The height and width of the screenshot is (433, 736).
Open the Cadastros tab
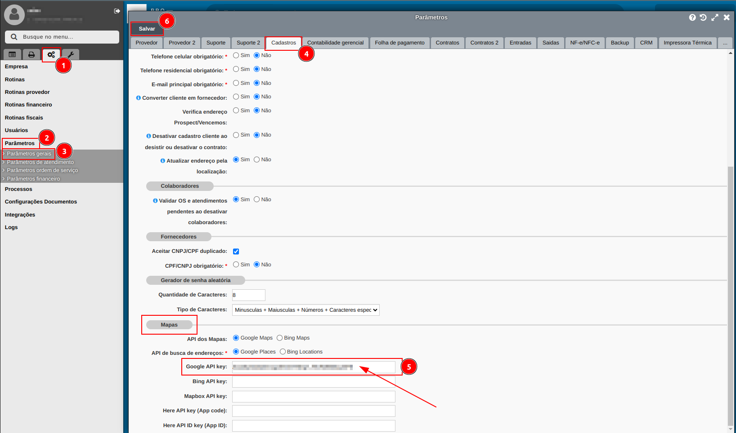(283, 43)
